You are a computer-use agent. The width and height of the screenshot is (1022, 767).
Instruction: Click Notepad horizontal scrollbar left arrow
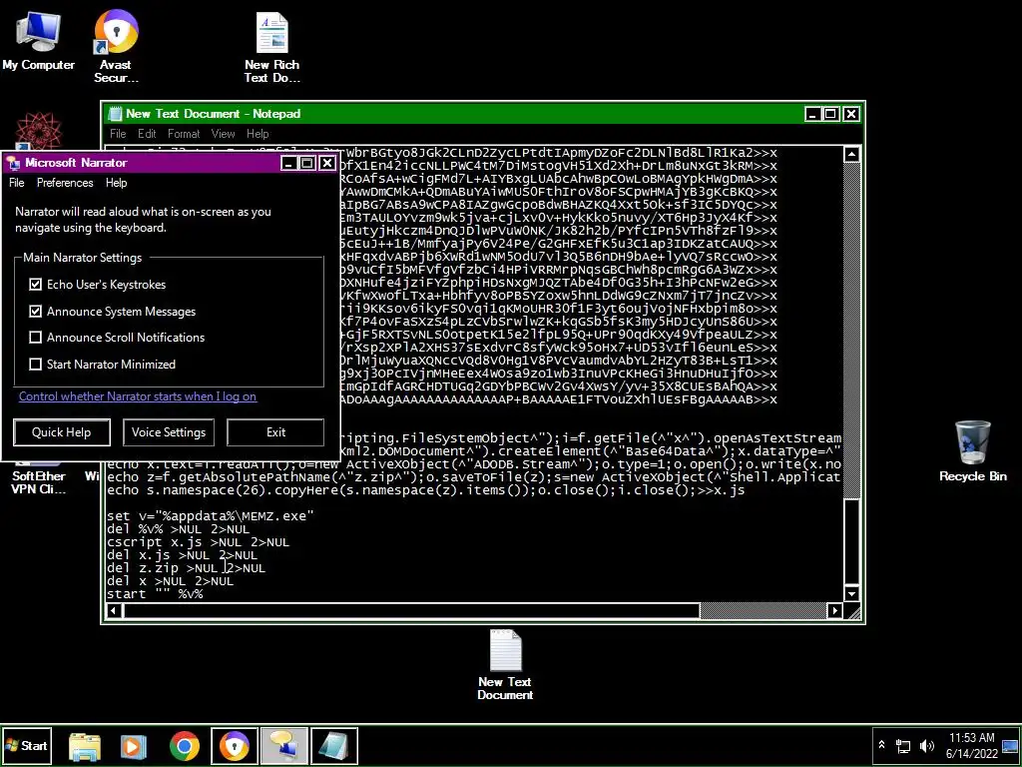click(x=114, y=611)
